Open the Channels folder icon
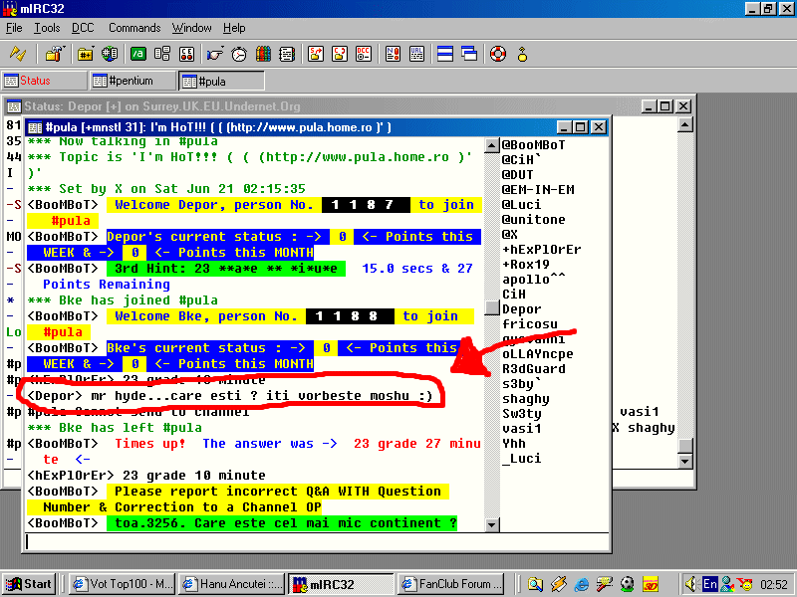Image resolution: width=797 pixels, height=597 pixels. [x=85, y=54]
